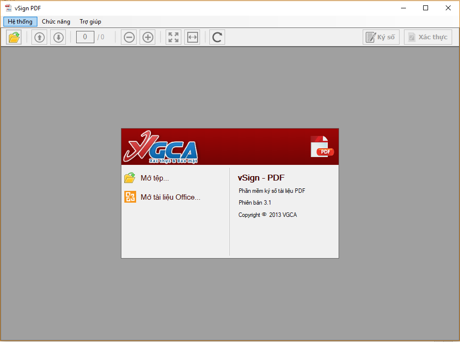
Task: Open the Chức năng menu
Action: click(x=56, y=22)
